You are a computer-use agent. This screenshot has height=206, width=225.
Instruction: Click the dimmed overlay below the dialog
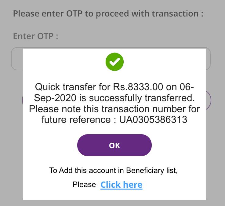point(114,203)
